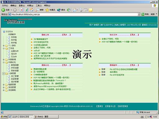Click the 修改密码 footer link
The height and width of the screenshot is (119, 159).
pos(123,106)
